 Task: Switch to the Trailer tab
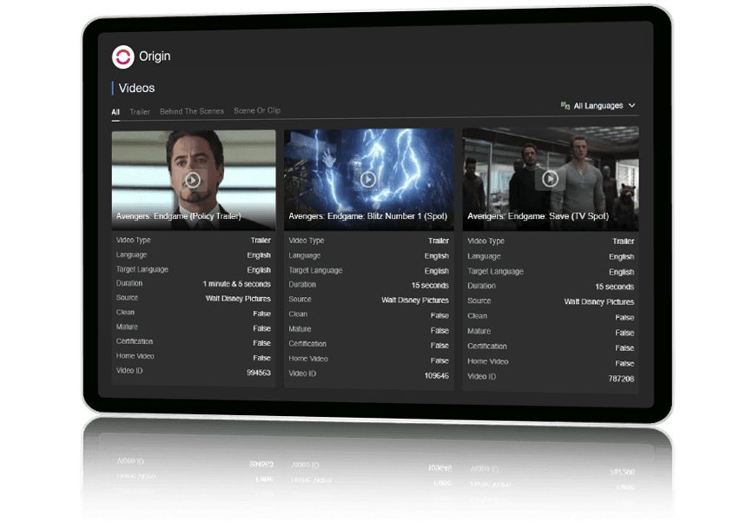(140, 112)
